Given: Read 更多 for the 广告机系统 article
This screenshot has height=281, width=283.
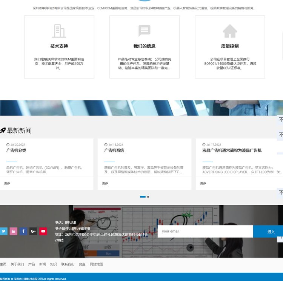Looking at the screenshot, I should tap(105, 183).
